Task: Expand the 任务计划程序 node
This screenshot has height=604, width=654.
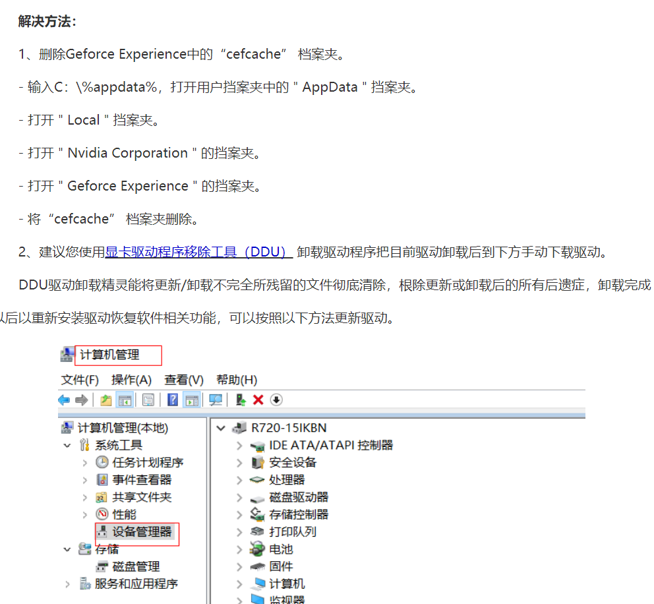Action: 84,463
